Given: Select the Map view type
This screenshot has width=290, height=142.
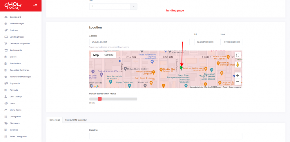Looking at the screenshot, I should (x=96, y=55).
